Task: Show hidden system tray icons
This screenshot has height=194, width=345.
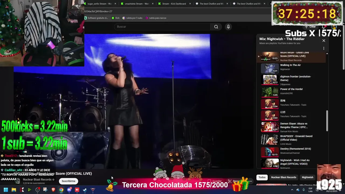Action: click(x=292, y=190)
